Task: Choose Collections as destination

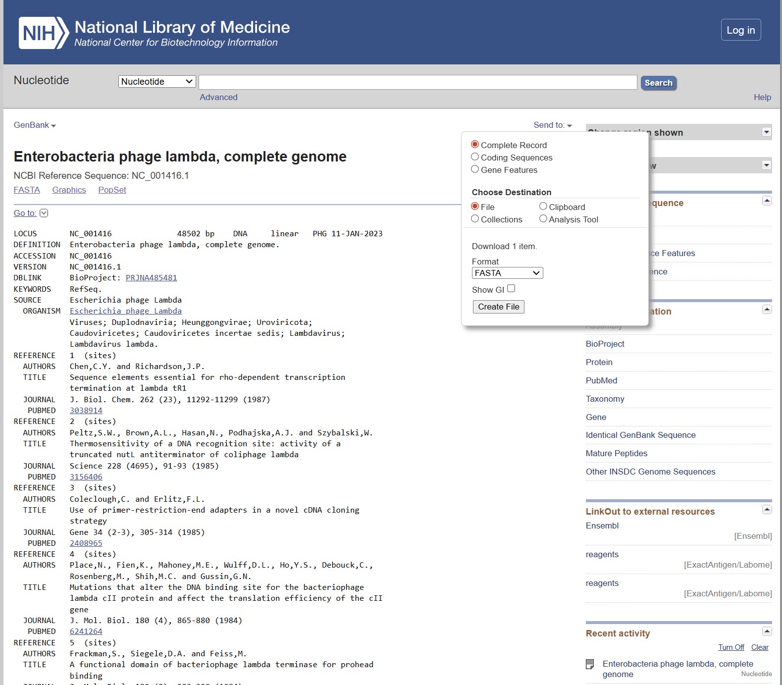Action: [475, 218]
